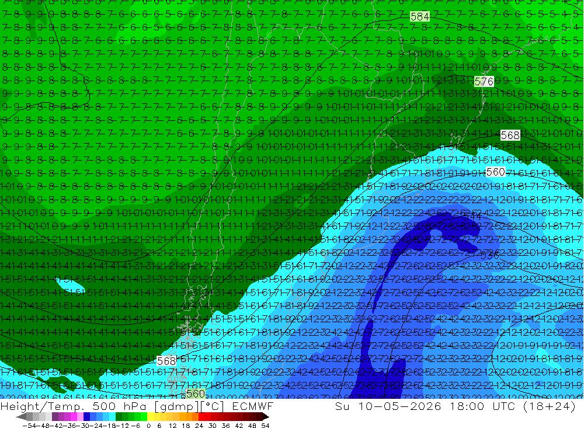Click the '18:00 UTC' time text
The image size is (584, 428).
pyautogui.click(x=482, y=406)
